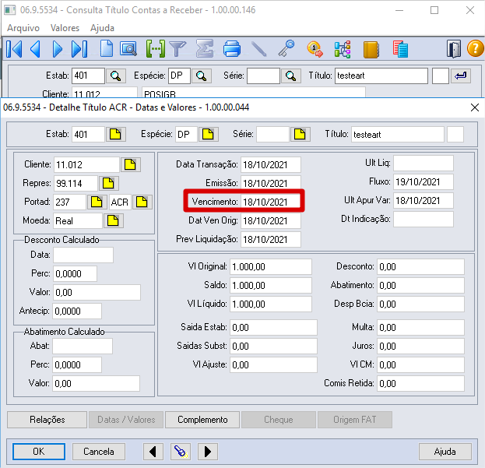
Task: Click the exit door toolbar icon
Action: [454, 49]
